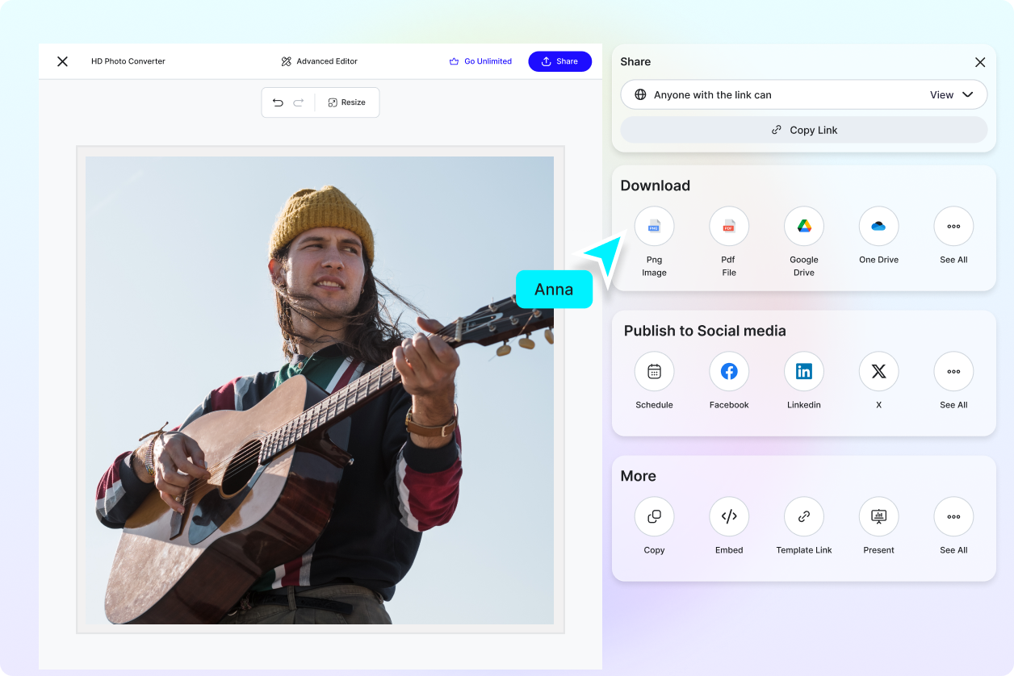Viewport: 1014px width, 676px height.
Task: Click the Copy Link button
Action: (803, 130)
